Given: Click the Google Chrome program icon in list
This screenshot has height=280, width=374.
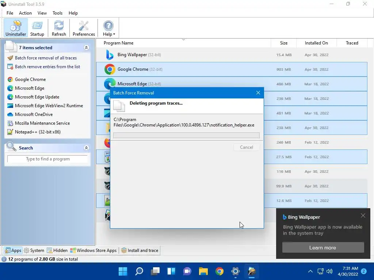Looking at the screenshot, I should coord(110,69).
